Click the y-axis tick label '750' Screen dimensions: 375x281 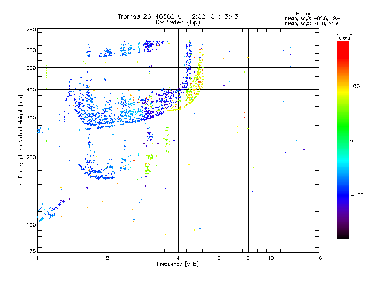31,30
